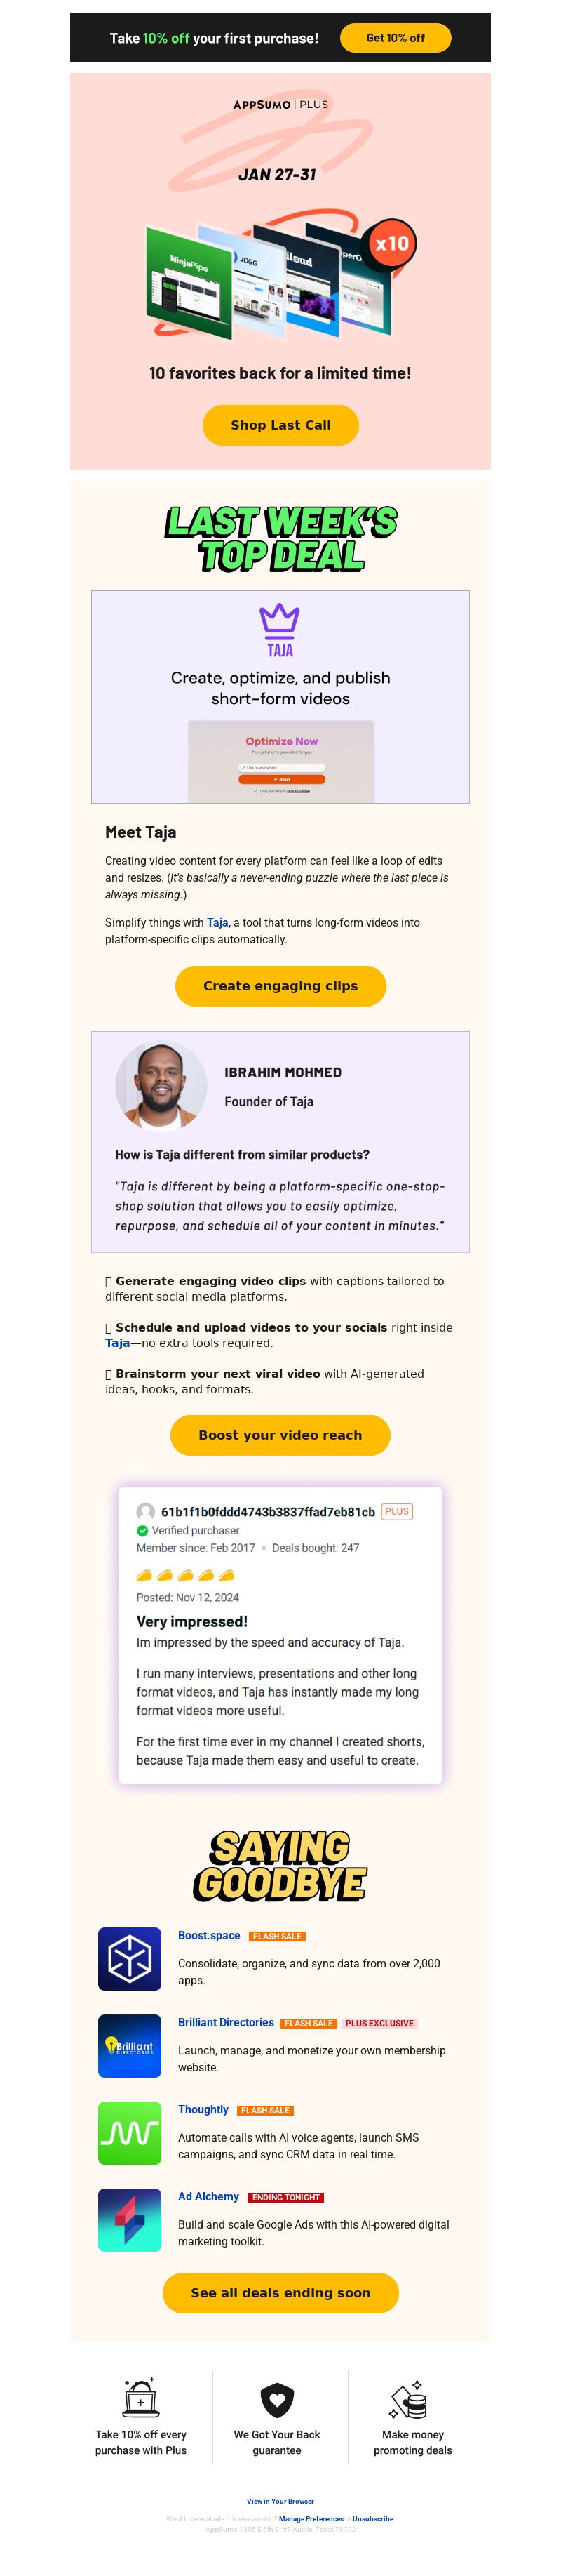Open the Boost.space deal link
This screenshot has height=2576, width=561.
coord(209,1935)
